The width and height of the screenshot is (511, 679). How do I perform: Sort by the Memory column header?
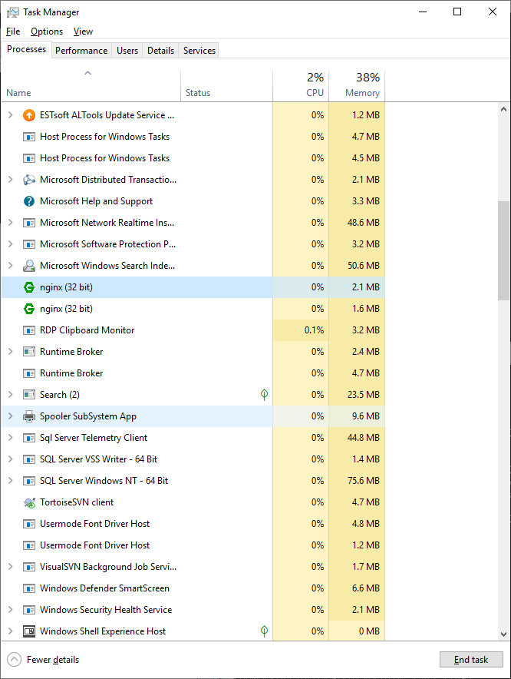357,86
